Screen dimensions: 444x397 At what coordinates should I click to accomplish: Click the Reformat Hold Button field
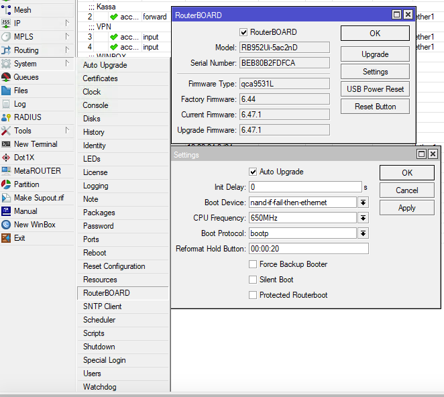(309, 249)
